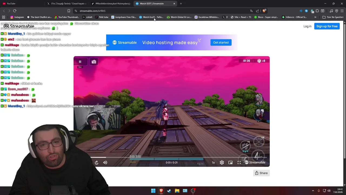Screen dimensions: 346x195
Task: Click the Share button below the video
Action: [x=261, y=173]
